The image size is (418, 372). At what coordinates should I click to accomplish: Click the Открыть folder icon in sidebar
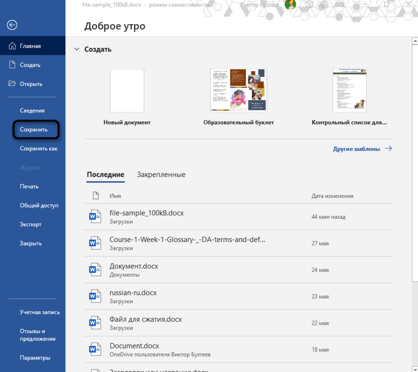[x=12, y=83]
